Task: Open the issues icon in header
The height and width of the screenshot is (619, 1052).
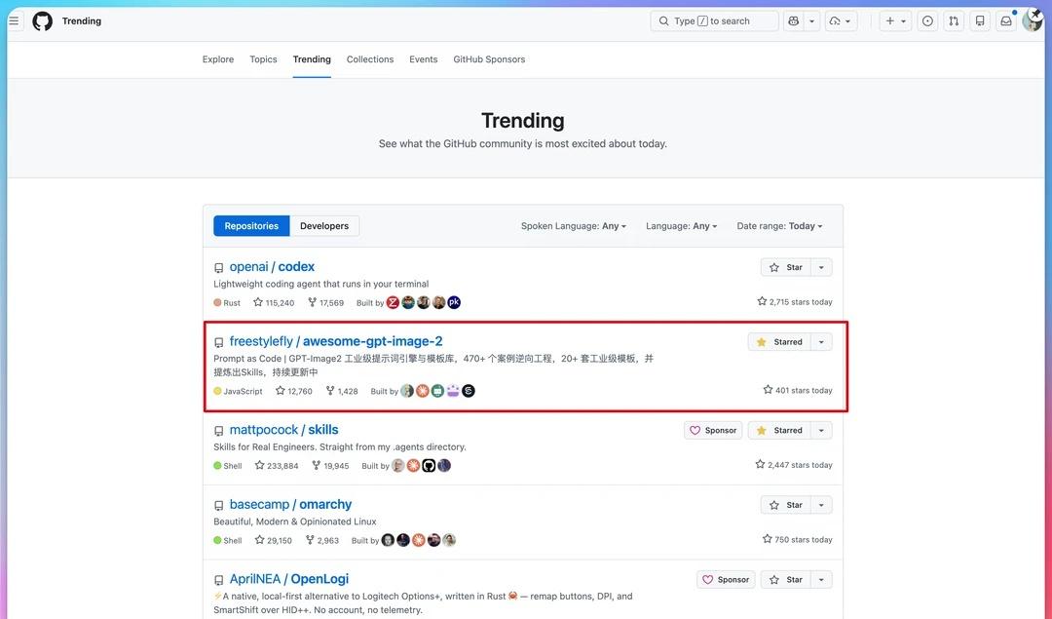Action: point(927,20)
